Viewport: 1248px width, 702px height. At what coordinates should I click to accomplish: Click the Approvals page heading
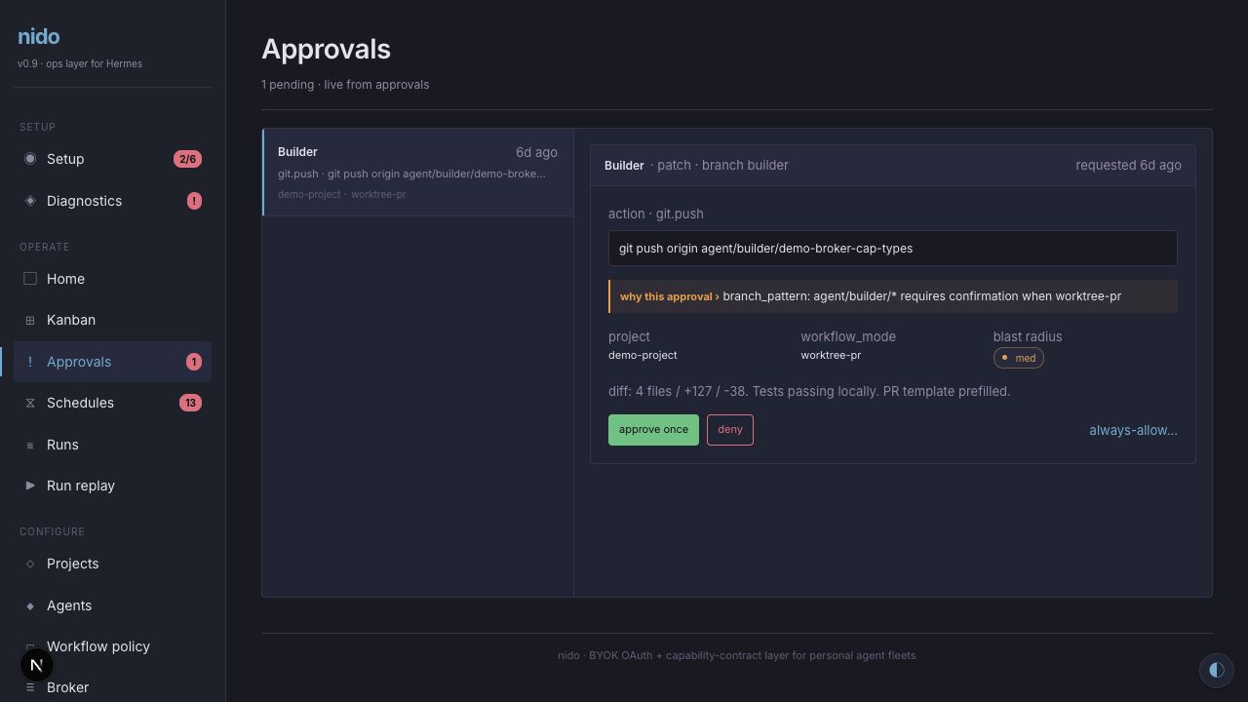(326, 49)
